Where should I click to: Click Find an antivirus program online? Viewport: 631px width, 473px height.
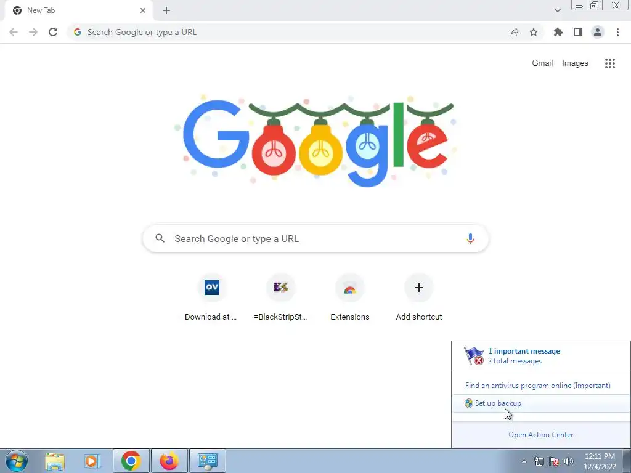coord(537,386)
